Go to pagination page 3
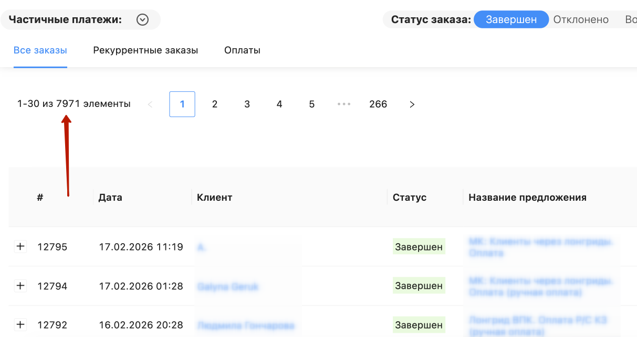The width and height of the screenshot is (637, 337). (x=247, y=104)
